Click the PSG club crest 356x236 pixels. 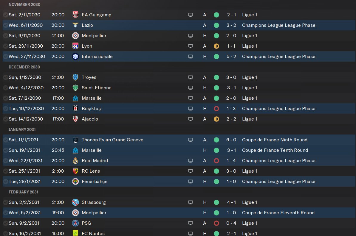75,223
